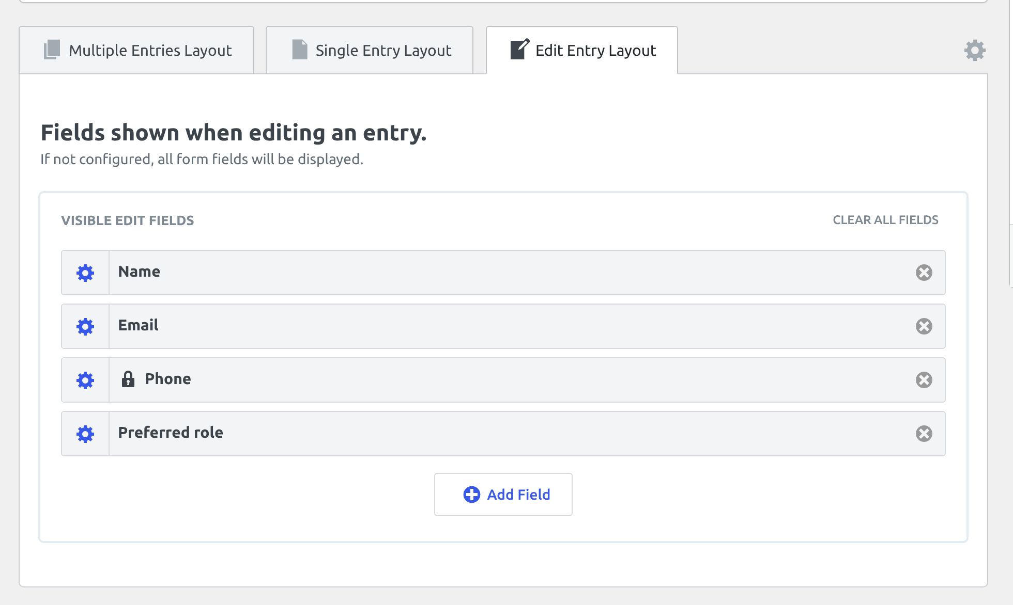Image resolution: width=1013 pixels, height=605 pixels.
Task: Switch to the Single Entry Layout tab
Action: 370,50
